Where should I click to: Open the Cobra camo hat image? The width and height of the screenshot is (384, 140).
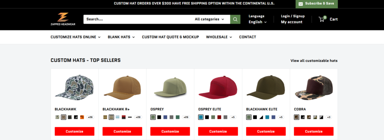click(x=314, y=88)
